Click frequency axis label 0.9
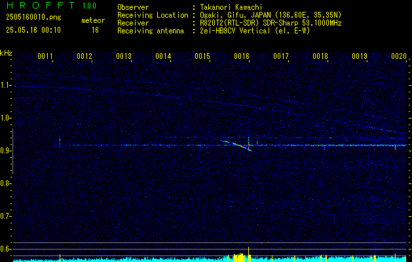Screen dimensions: 412x262 (6, 151)
